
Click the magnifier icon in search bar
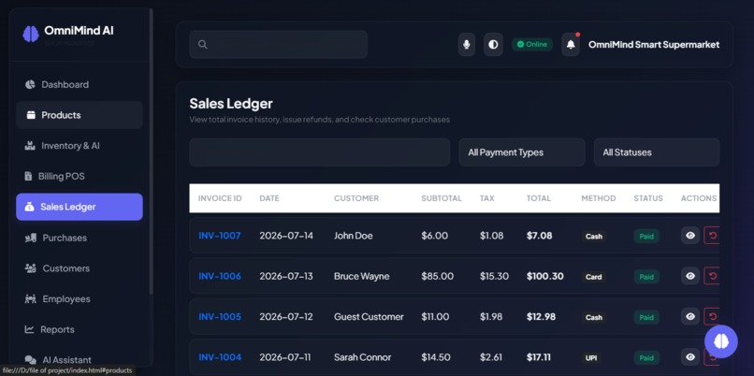click(x=202, y=44)
